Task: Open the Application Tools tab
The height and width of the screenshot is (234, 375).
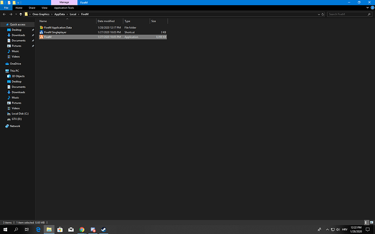Action: click(x=64, y=8)
